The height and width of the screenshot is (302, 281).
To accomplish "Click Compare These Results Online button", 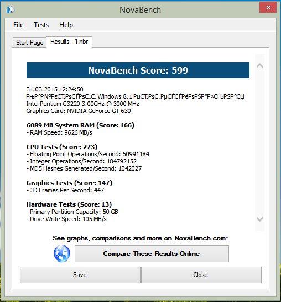I will 152,254.
